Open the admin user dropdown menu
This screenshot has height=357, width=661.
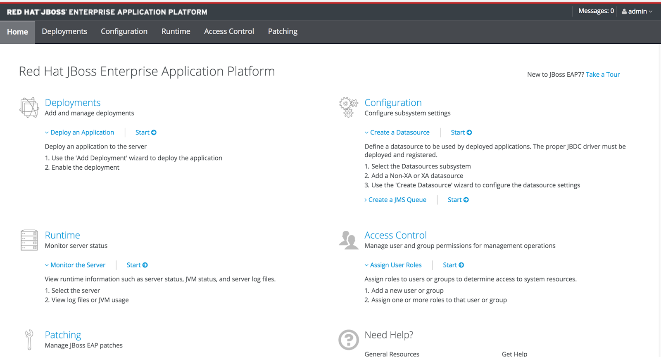(x=637, y=12)
